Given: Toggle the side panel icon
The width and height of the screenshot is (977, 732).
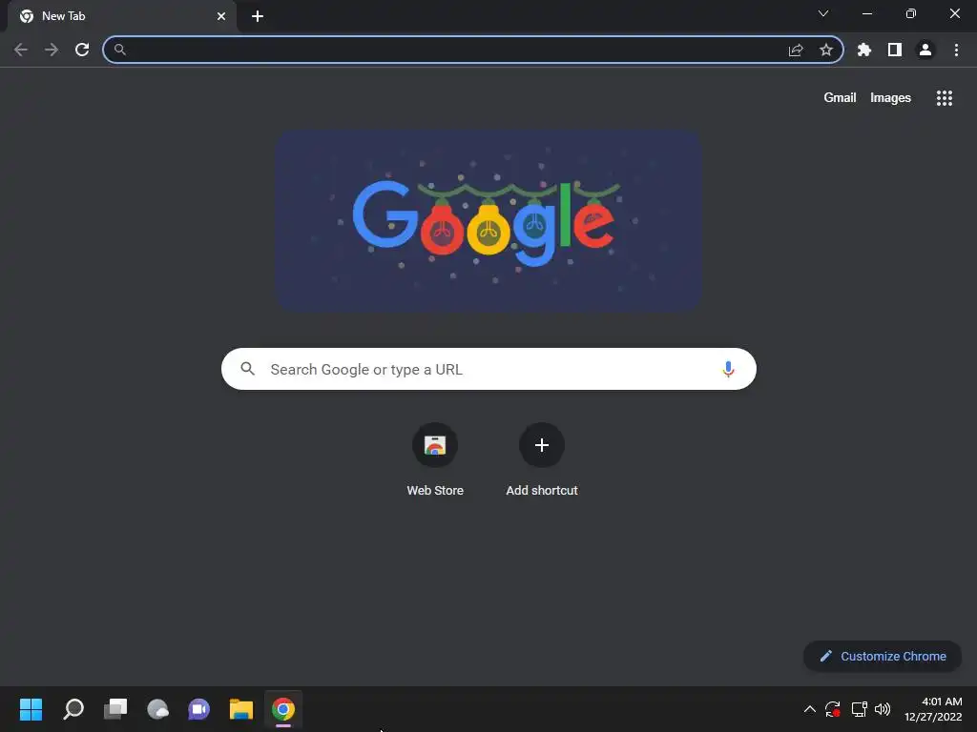Looking at the screenshot, I should pos(895,50).
